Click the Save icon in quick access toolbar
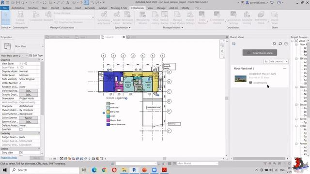The height and width of the screenshot is (174, 310). [x=18, y=2]
